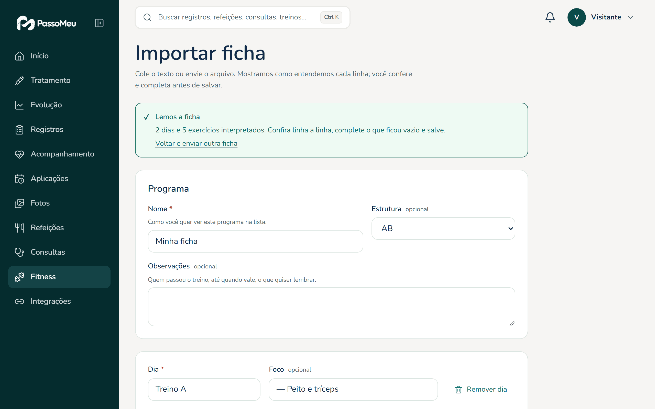Click the Remover dia trash icon

pyautogui.click(x=458, y=389)
